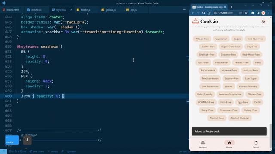
Task: Choose the Paleo preference
Action: (x=258, y=62)
